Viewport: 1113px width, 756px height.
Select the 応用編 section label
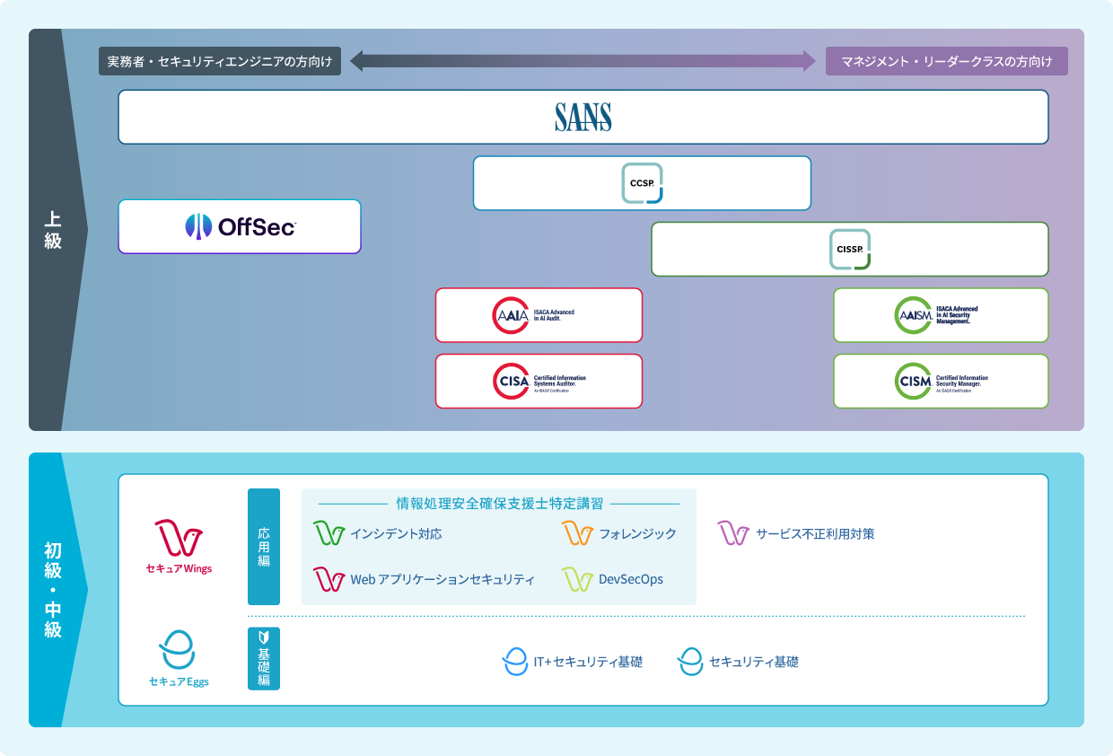point(264,547)
